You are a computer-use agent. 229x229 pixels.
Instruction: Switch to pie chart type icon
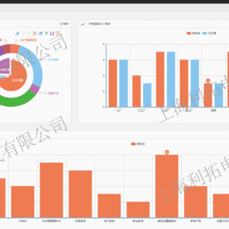[x=41, y=34]
